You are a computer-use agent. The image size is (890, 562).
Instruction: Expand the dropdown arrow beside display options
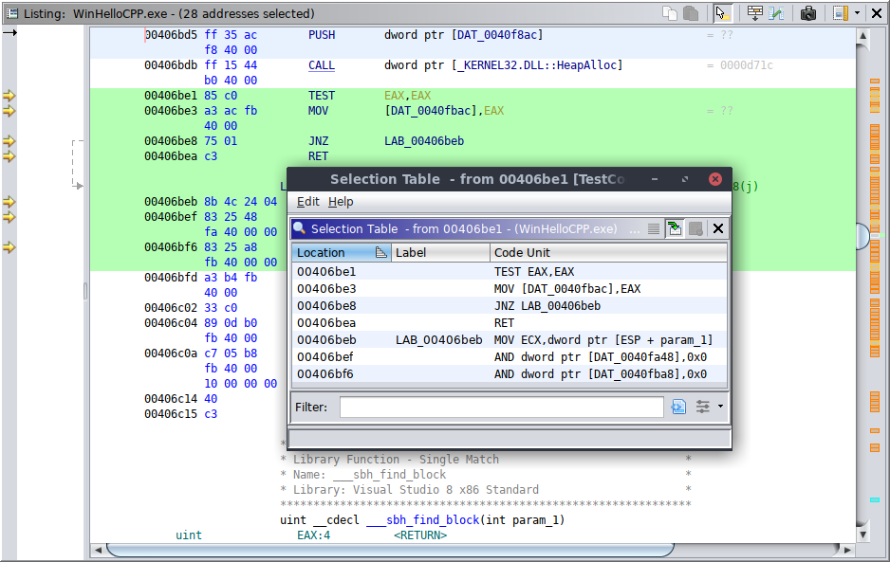click(857, 13)
